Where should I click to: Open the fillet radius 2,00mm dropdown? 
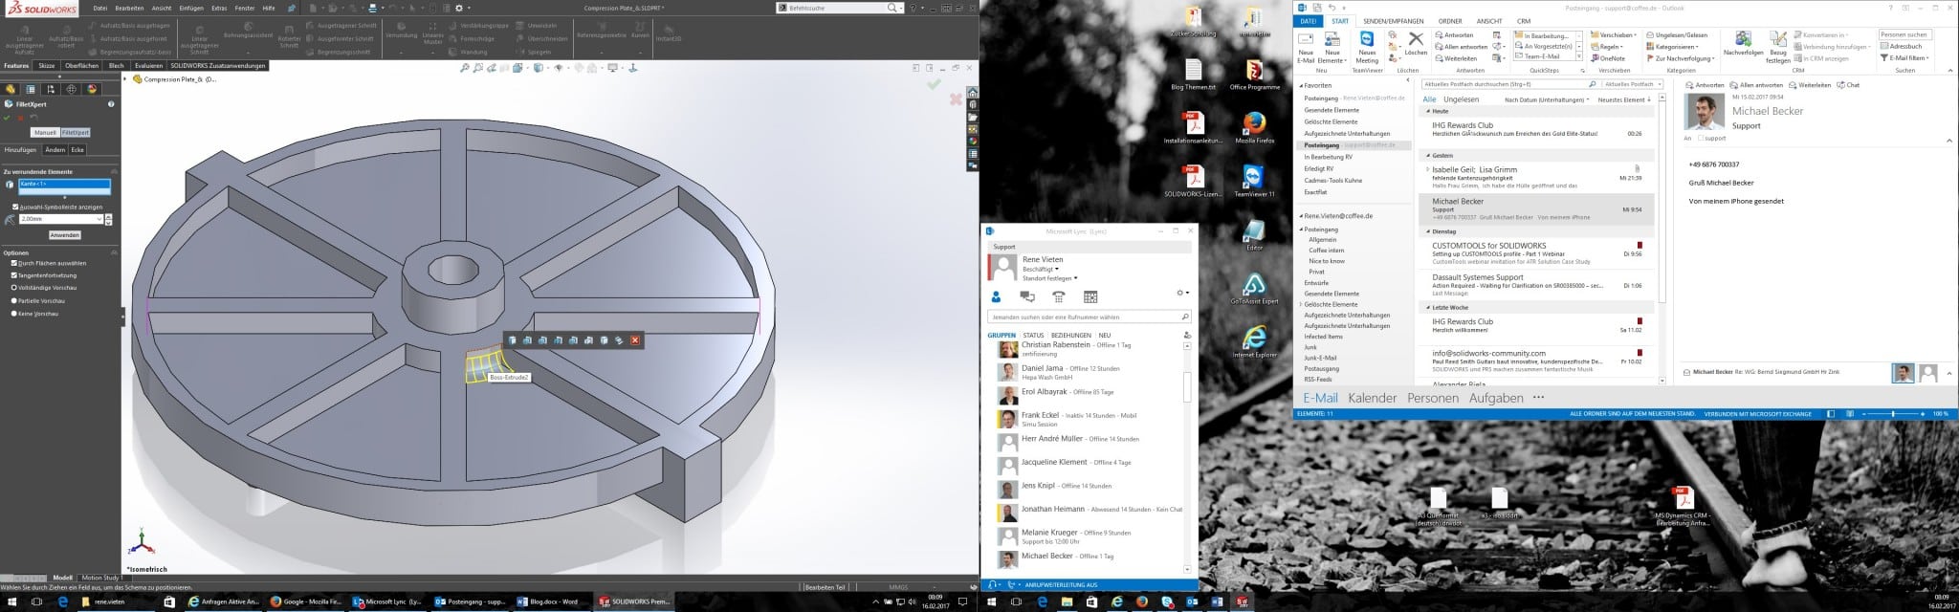tap(99, 219)
